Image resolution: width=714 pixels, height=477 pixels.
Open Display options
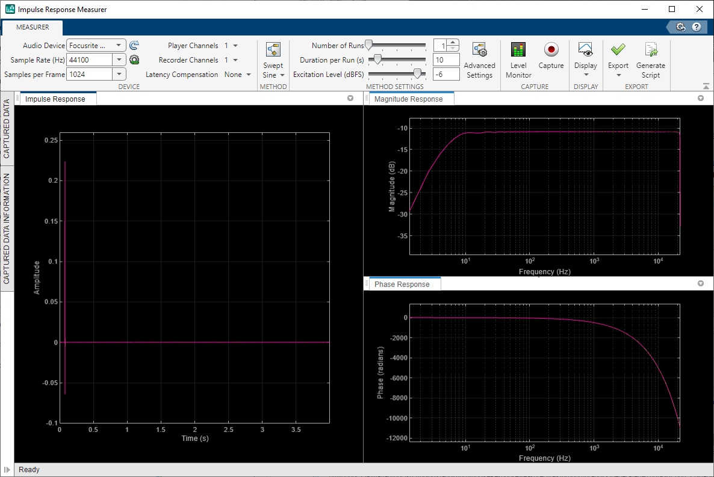click(585, 58)
